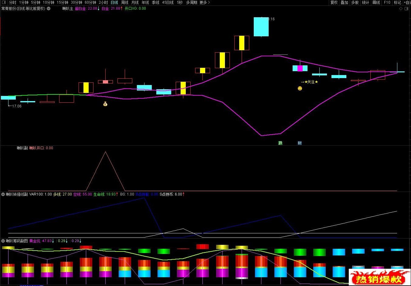Image resolution: width=411 pixels, height=286 pixels.
Task: Click the 财 marker on chart bottom
Action: pos(300,143)
